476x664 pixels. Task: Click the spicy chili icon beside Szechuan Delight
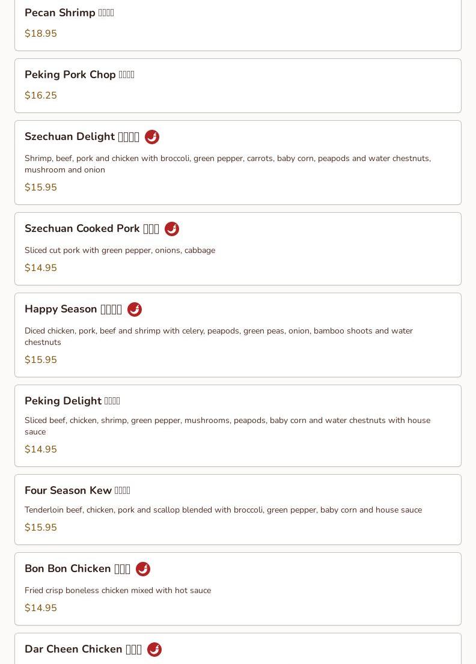coord(152,137)
